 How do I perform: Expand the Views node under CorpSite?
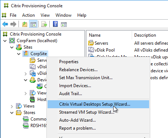point(26,93)
